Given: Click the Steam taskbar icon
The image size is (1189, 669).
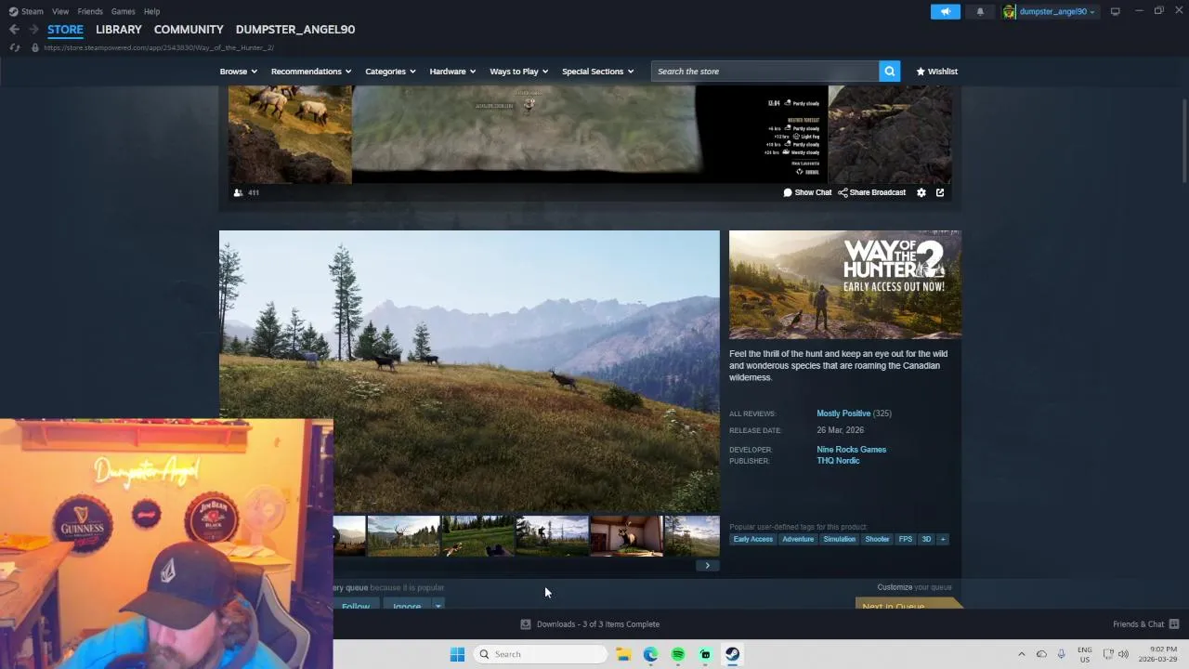Looking at the screenshot, I should point(733,654).
